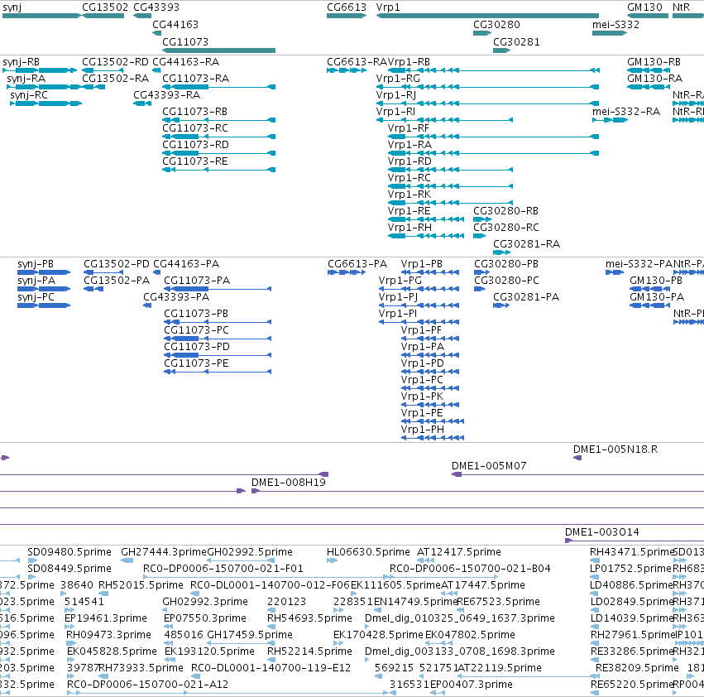The image size is (704, 697).
Task: Select the CG13502-RD transcript label
Action: coord(115,61)
